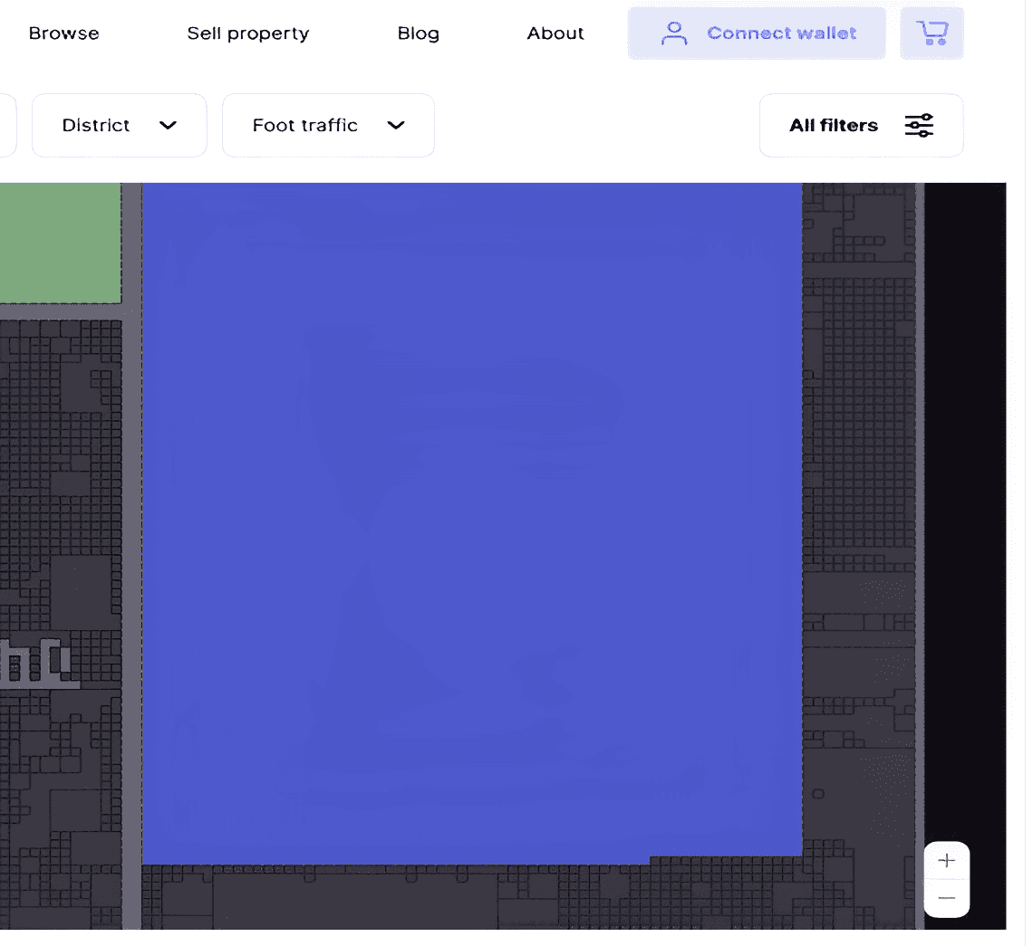Click the chevron arrow next to District
The width and height of the screenshot is (1033, 946).
(168, 125)
